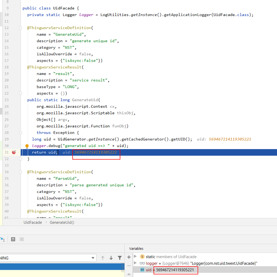The height and width of the screenshot is (277, 277).
Task: Click the Variables panel header
Action: 136,248
